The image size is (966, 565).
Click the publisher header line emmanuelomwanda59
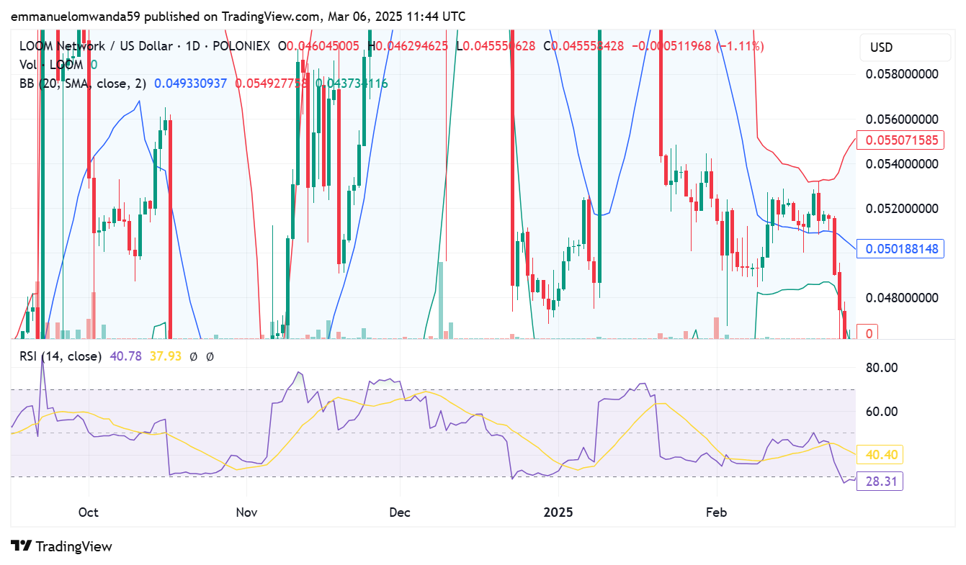click(x=238, y=16)
